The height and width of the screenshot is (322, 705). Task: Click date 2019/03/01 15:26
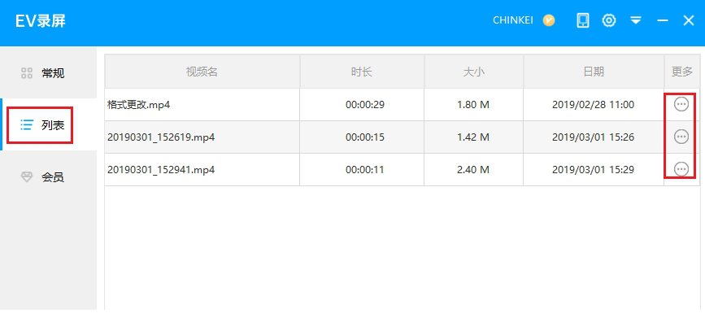pos(593,137)
